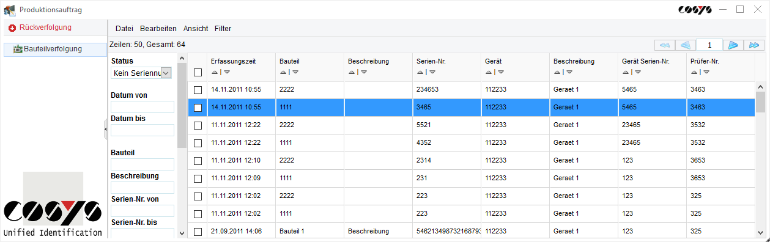Screen dimensions: 770x242
Task: Click the Bauteilverfolgung tree entry icon
Action: click(x=18, y=49)
